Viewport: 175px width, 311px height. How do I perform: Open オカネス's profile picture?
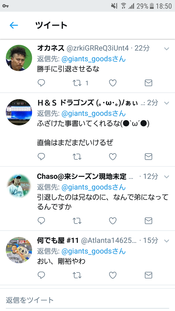click(x=19, y=58)
